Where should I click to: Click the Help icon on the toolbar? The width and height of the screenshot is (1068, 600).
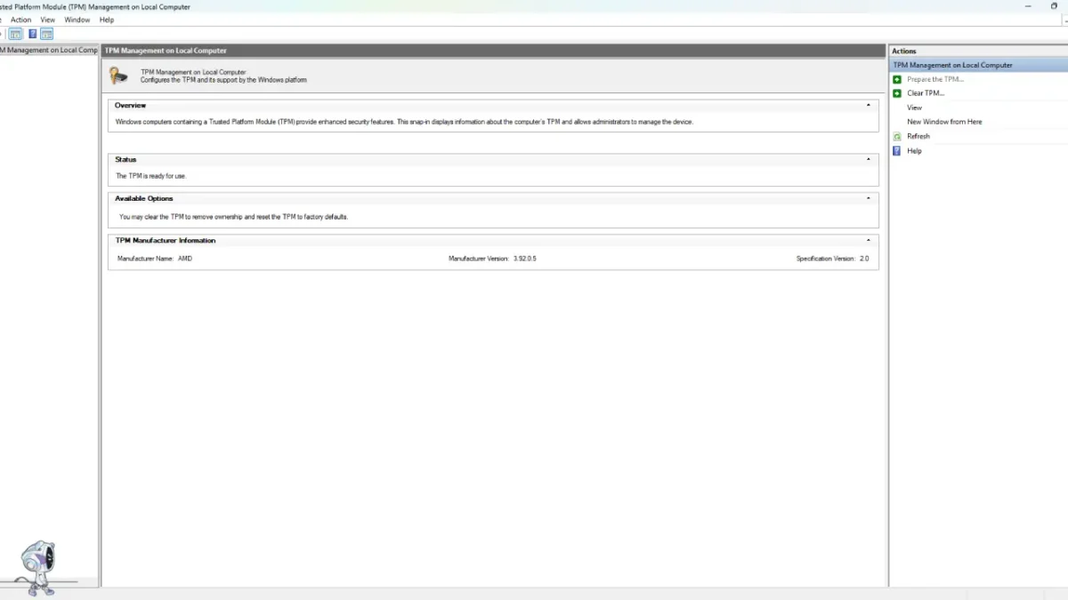[x=33, y=33]
